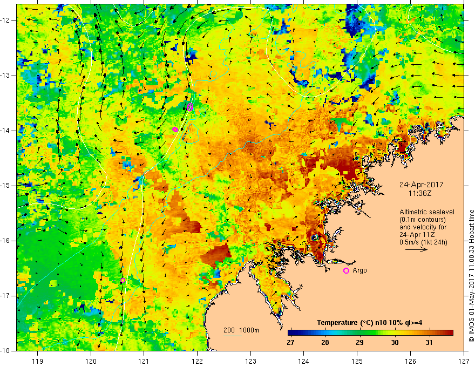Click the '24-Apr 11Z' legend text
Viewport: 475px width, 367px height.
click(417, 235)
